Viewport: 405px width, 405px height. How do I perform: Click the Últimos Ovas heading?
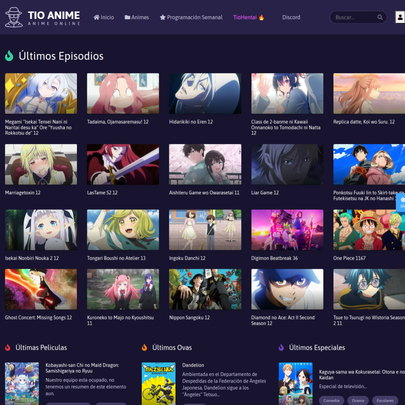172,348
